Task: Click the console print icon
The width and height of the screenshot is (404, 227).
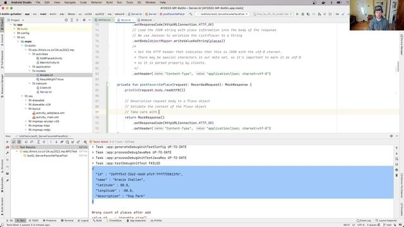Action: (396, 170)
